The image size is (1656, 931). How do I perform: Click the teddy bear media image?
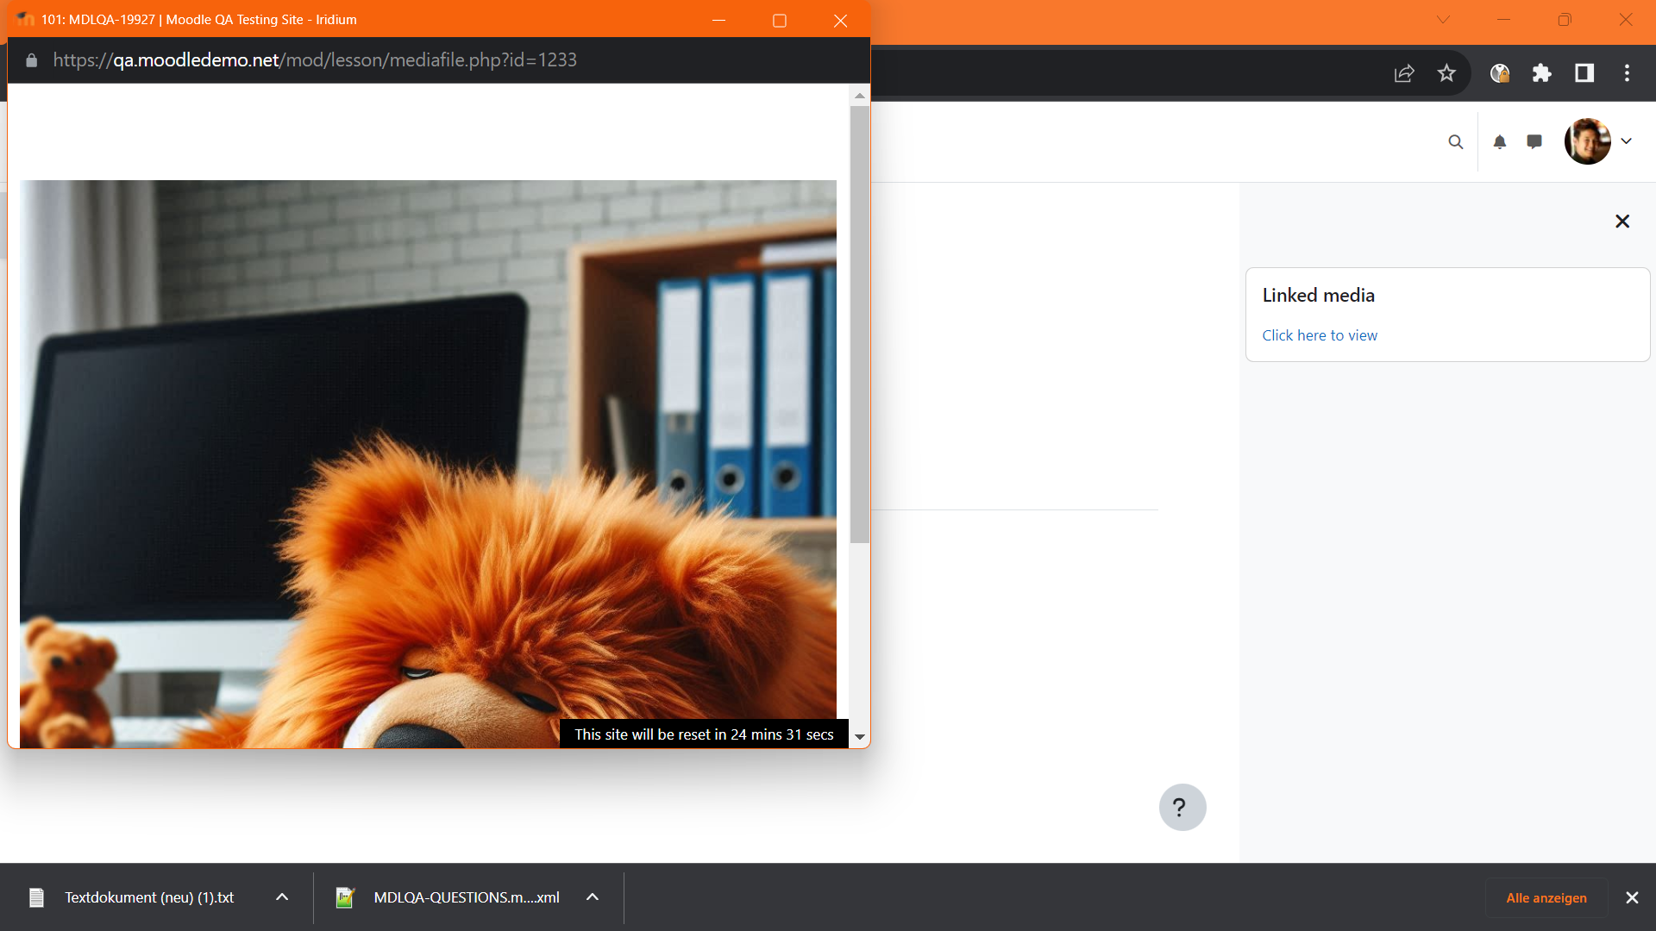point(428,464)
